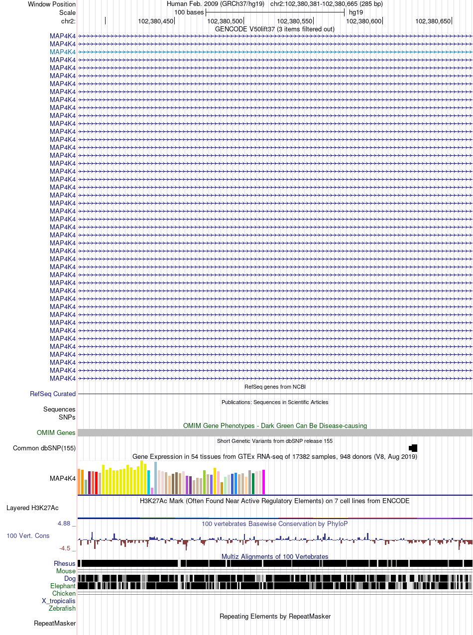Click the 100 Vert. Cons track label
473x635 pixels.
pyautogui.click(x=28, y=535)
